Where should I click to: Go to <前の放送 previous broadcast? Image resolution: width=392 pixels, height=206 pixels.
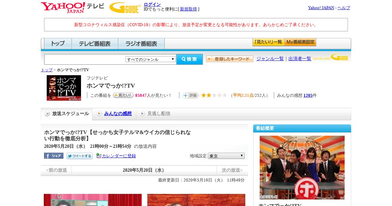click(57, 170)
